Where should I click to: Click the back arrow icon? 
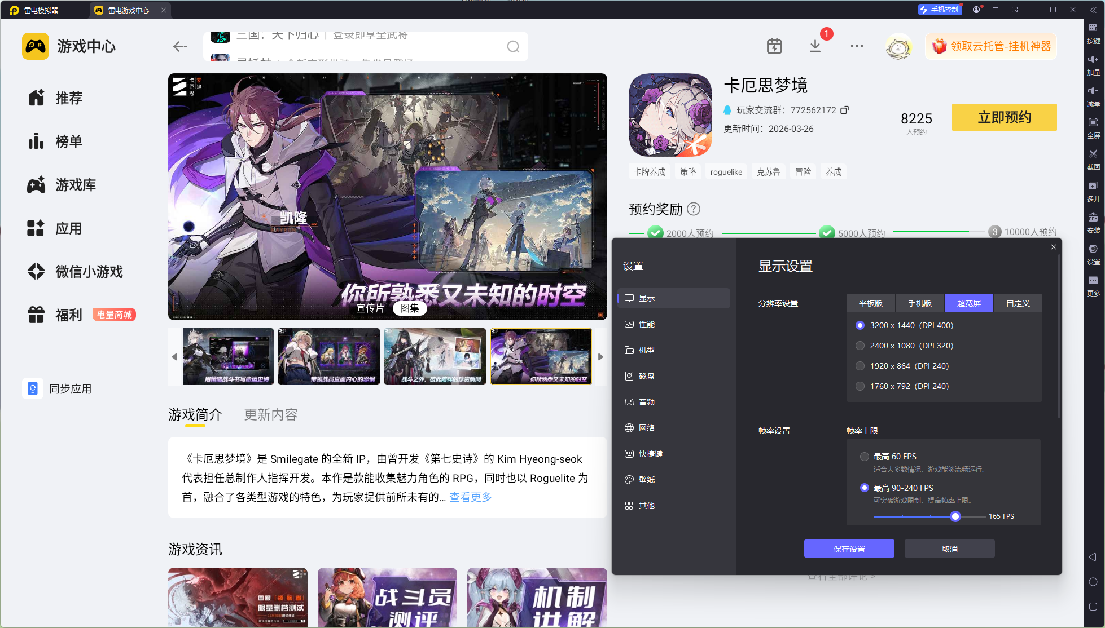coord(180,47)
